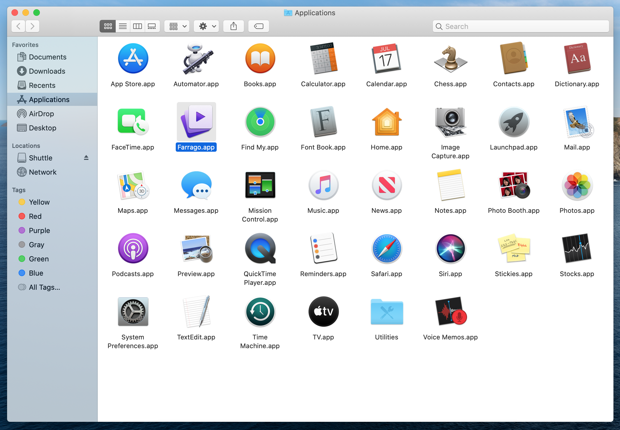
Task: Filter by the Purple tag
Action: pos(52,231)
